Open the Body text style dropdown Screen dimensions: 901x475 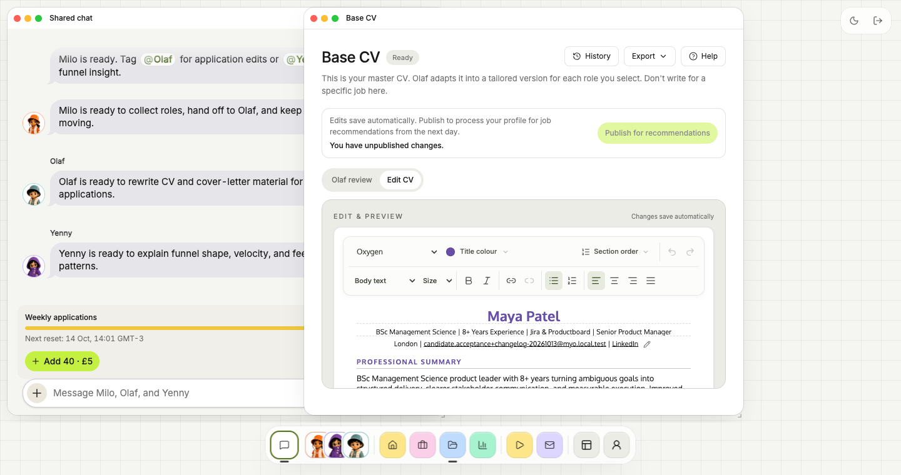(x=385, y=281)
